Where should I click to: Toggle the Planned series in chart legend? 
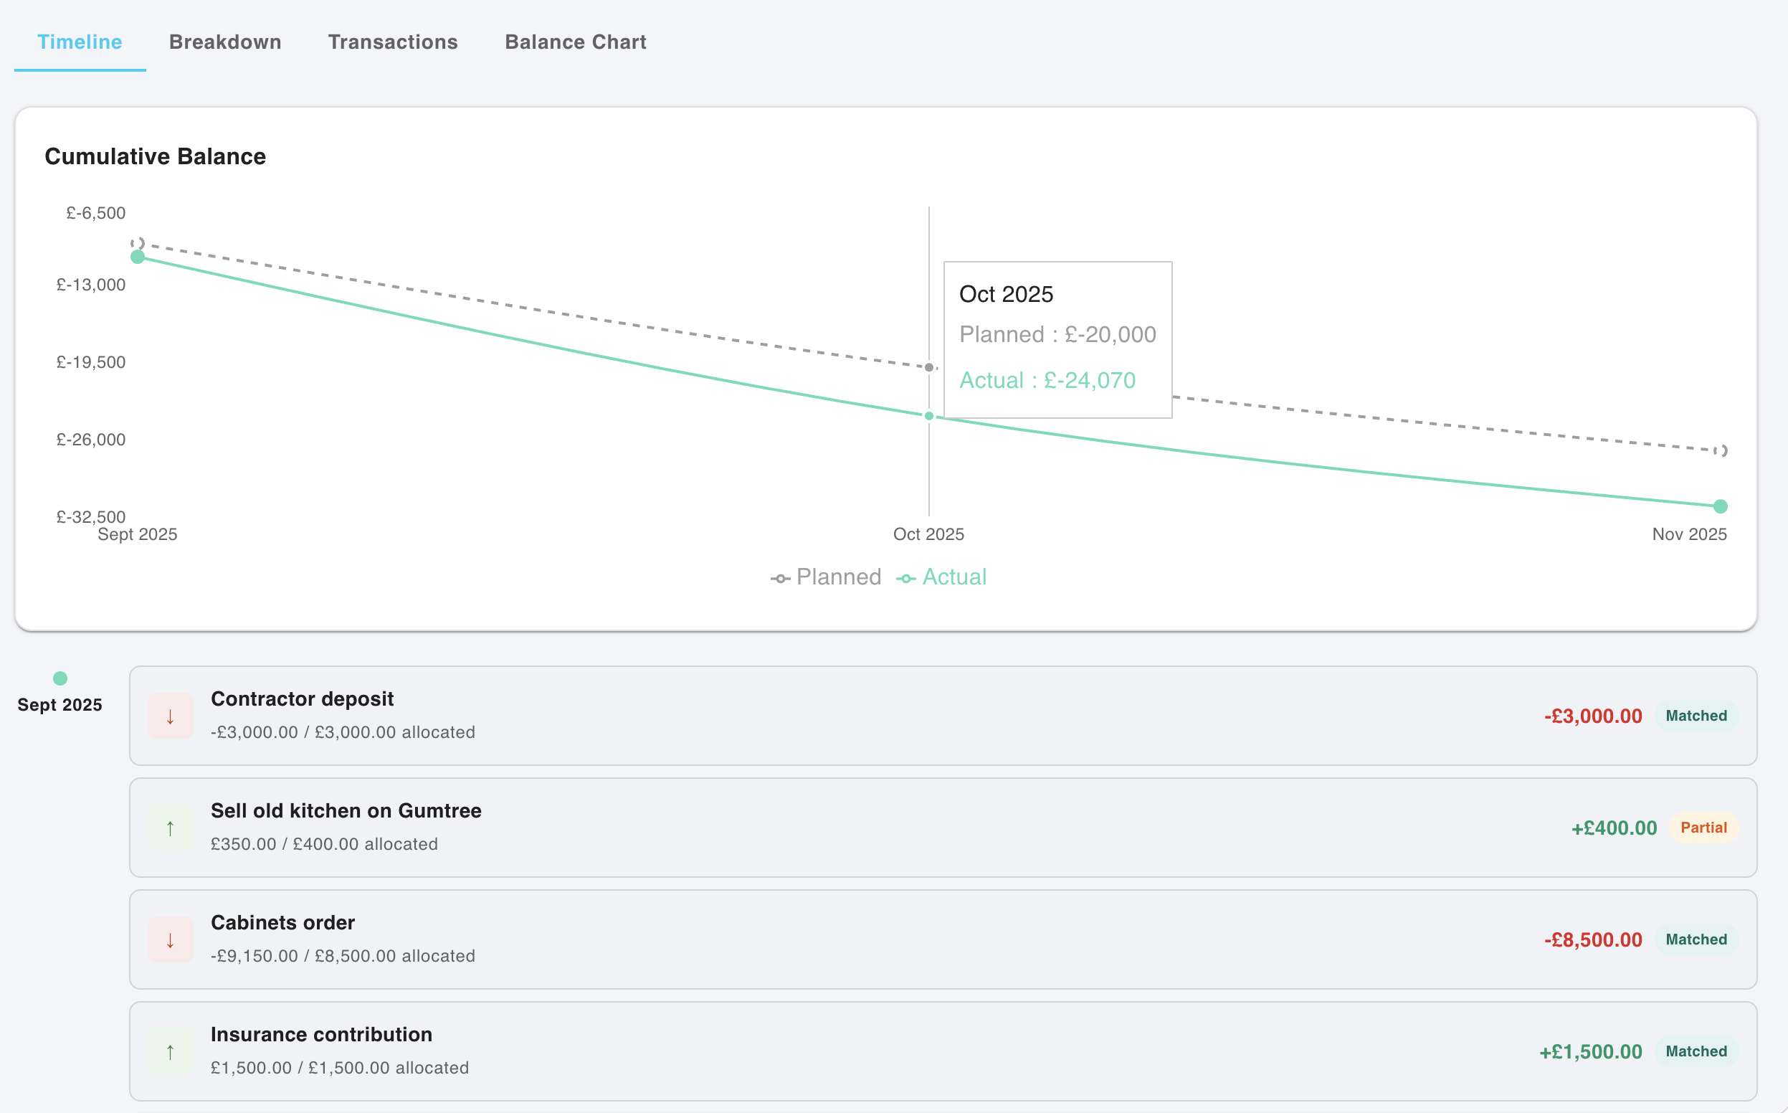pyautogui.click(x=826, y=577)
